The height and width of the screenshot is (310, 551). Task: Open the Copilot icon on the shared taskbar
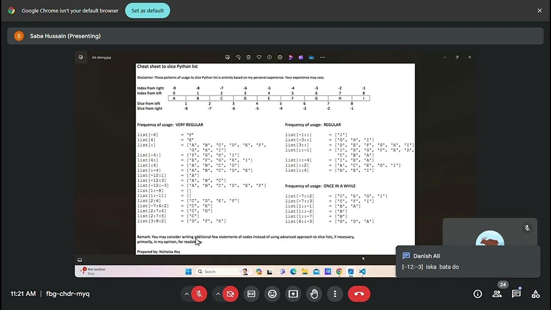coord(259,271)
